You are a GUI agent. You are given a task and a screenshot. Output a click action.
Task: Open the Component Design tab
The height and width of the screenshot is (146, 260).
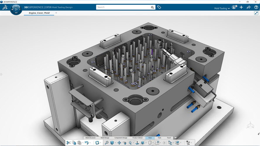[x=120, y=138]
